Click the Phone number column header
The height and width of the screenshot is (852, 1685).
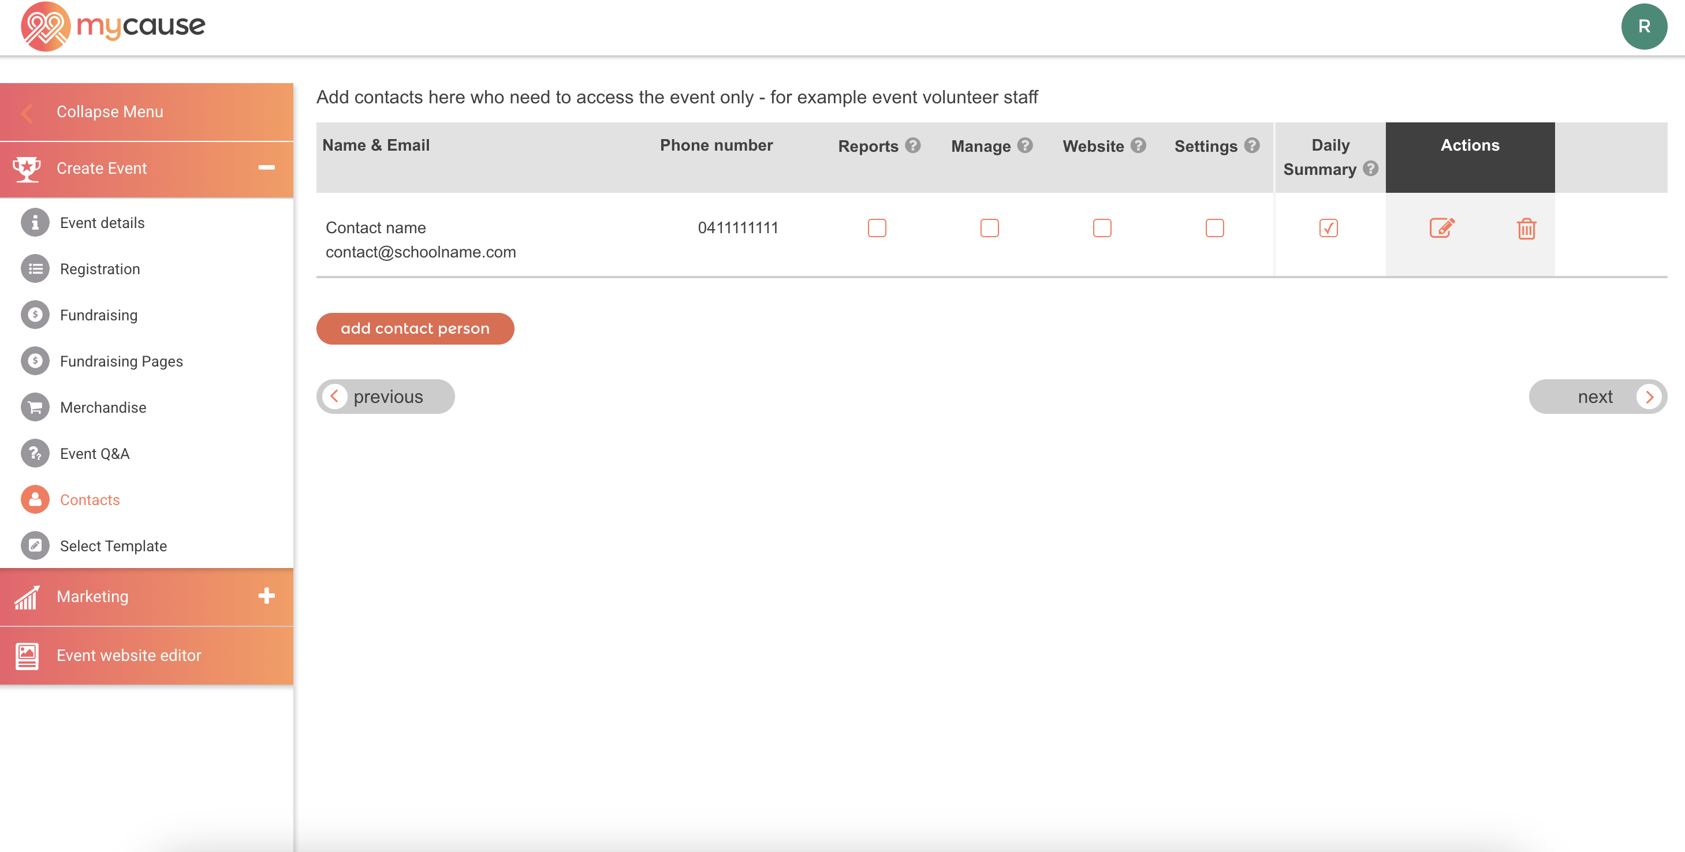point(716,145)
